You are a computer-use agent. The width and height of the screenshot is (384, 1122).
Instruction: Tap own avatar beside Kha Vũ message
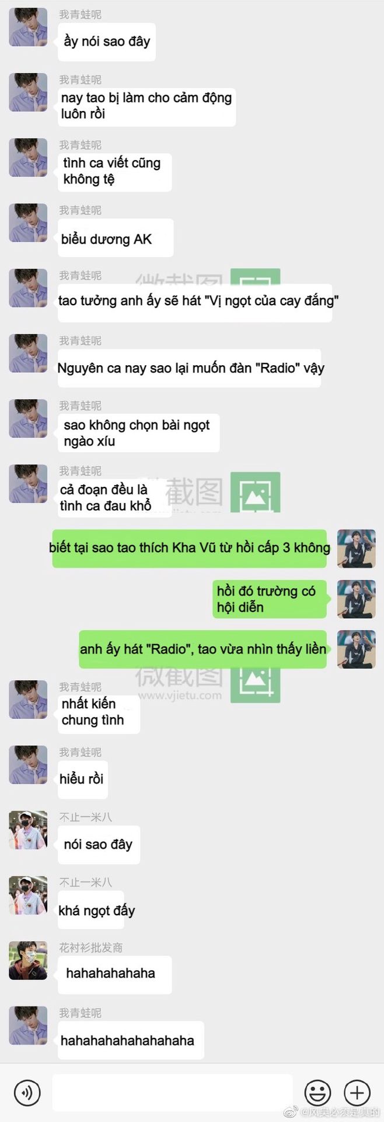[x=357, y=549]
